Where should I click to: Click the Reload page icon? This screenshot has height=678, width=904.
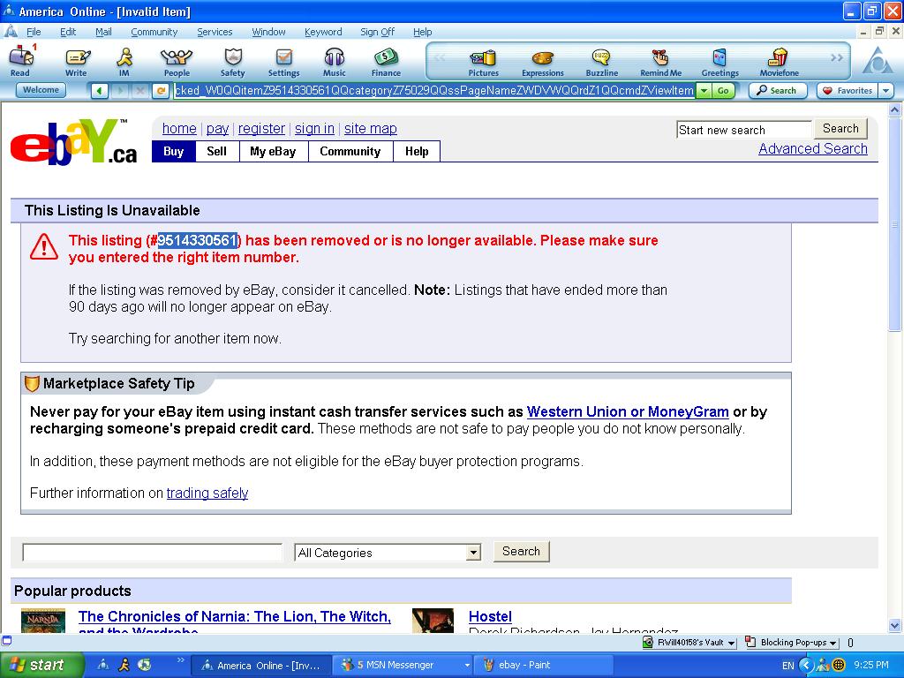coord(161,91)
